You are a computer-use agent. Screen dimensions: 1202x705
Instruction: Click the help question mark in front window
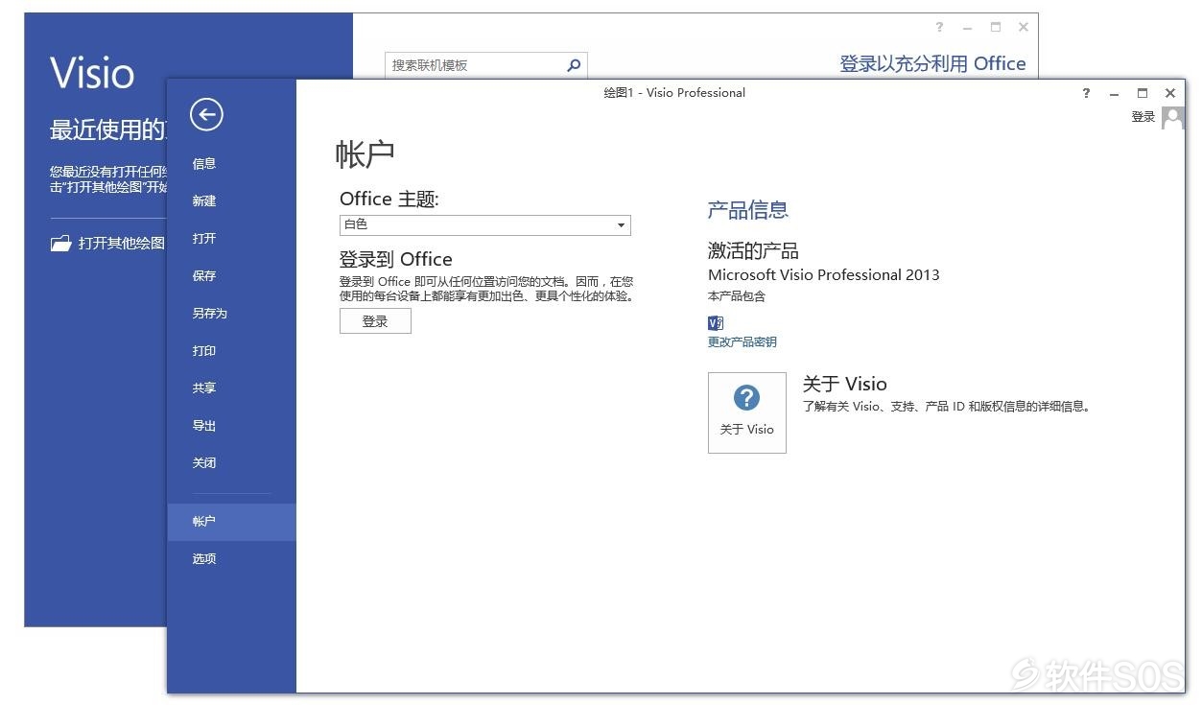pos(1086,93)
